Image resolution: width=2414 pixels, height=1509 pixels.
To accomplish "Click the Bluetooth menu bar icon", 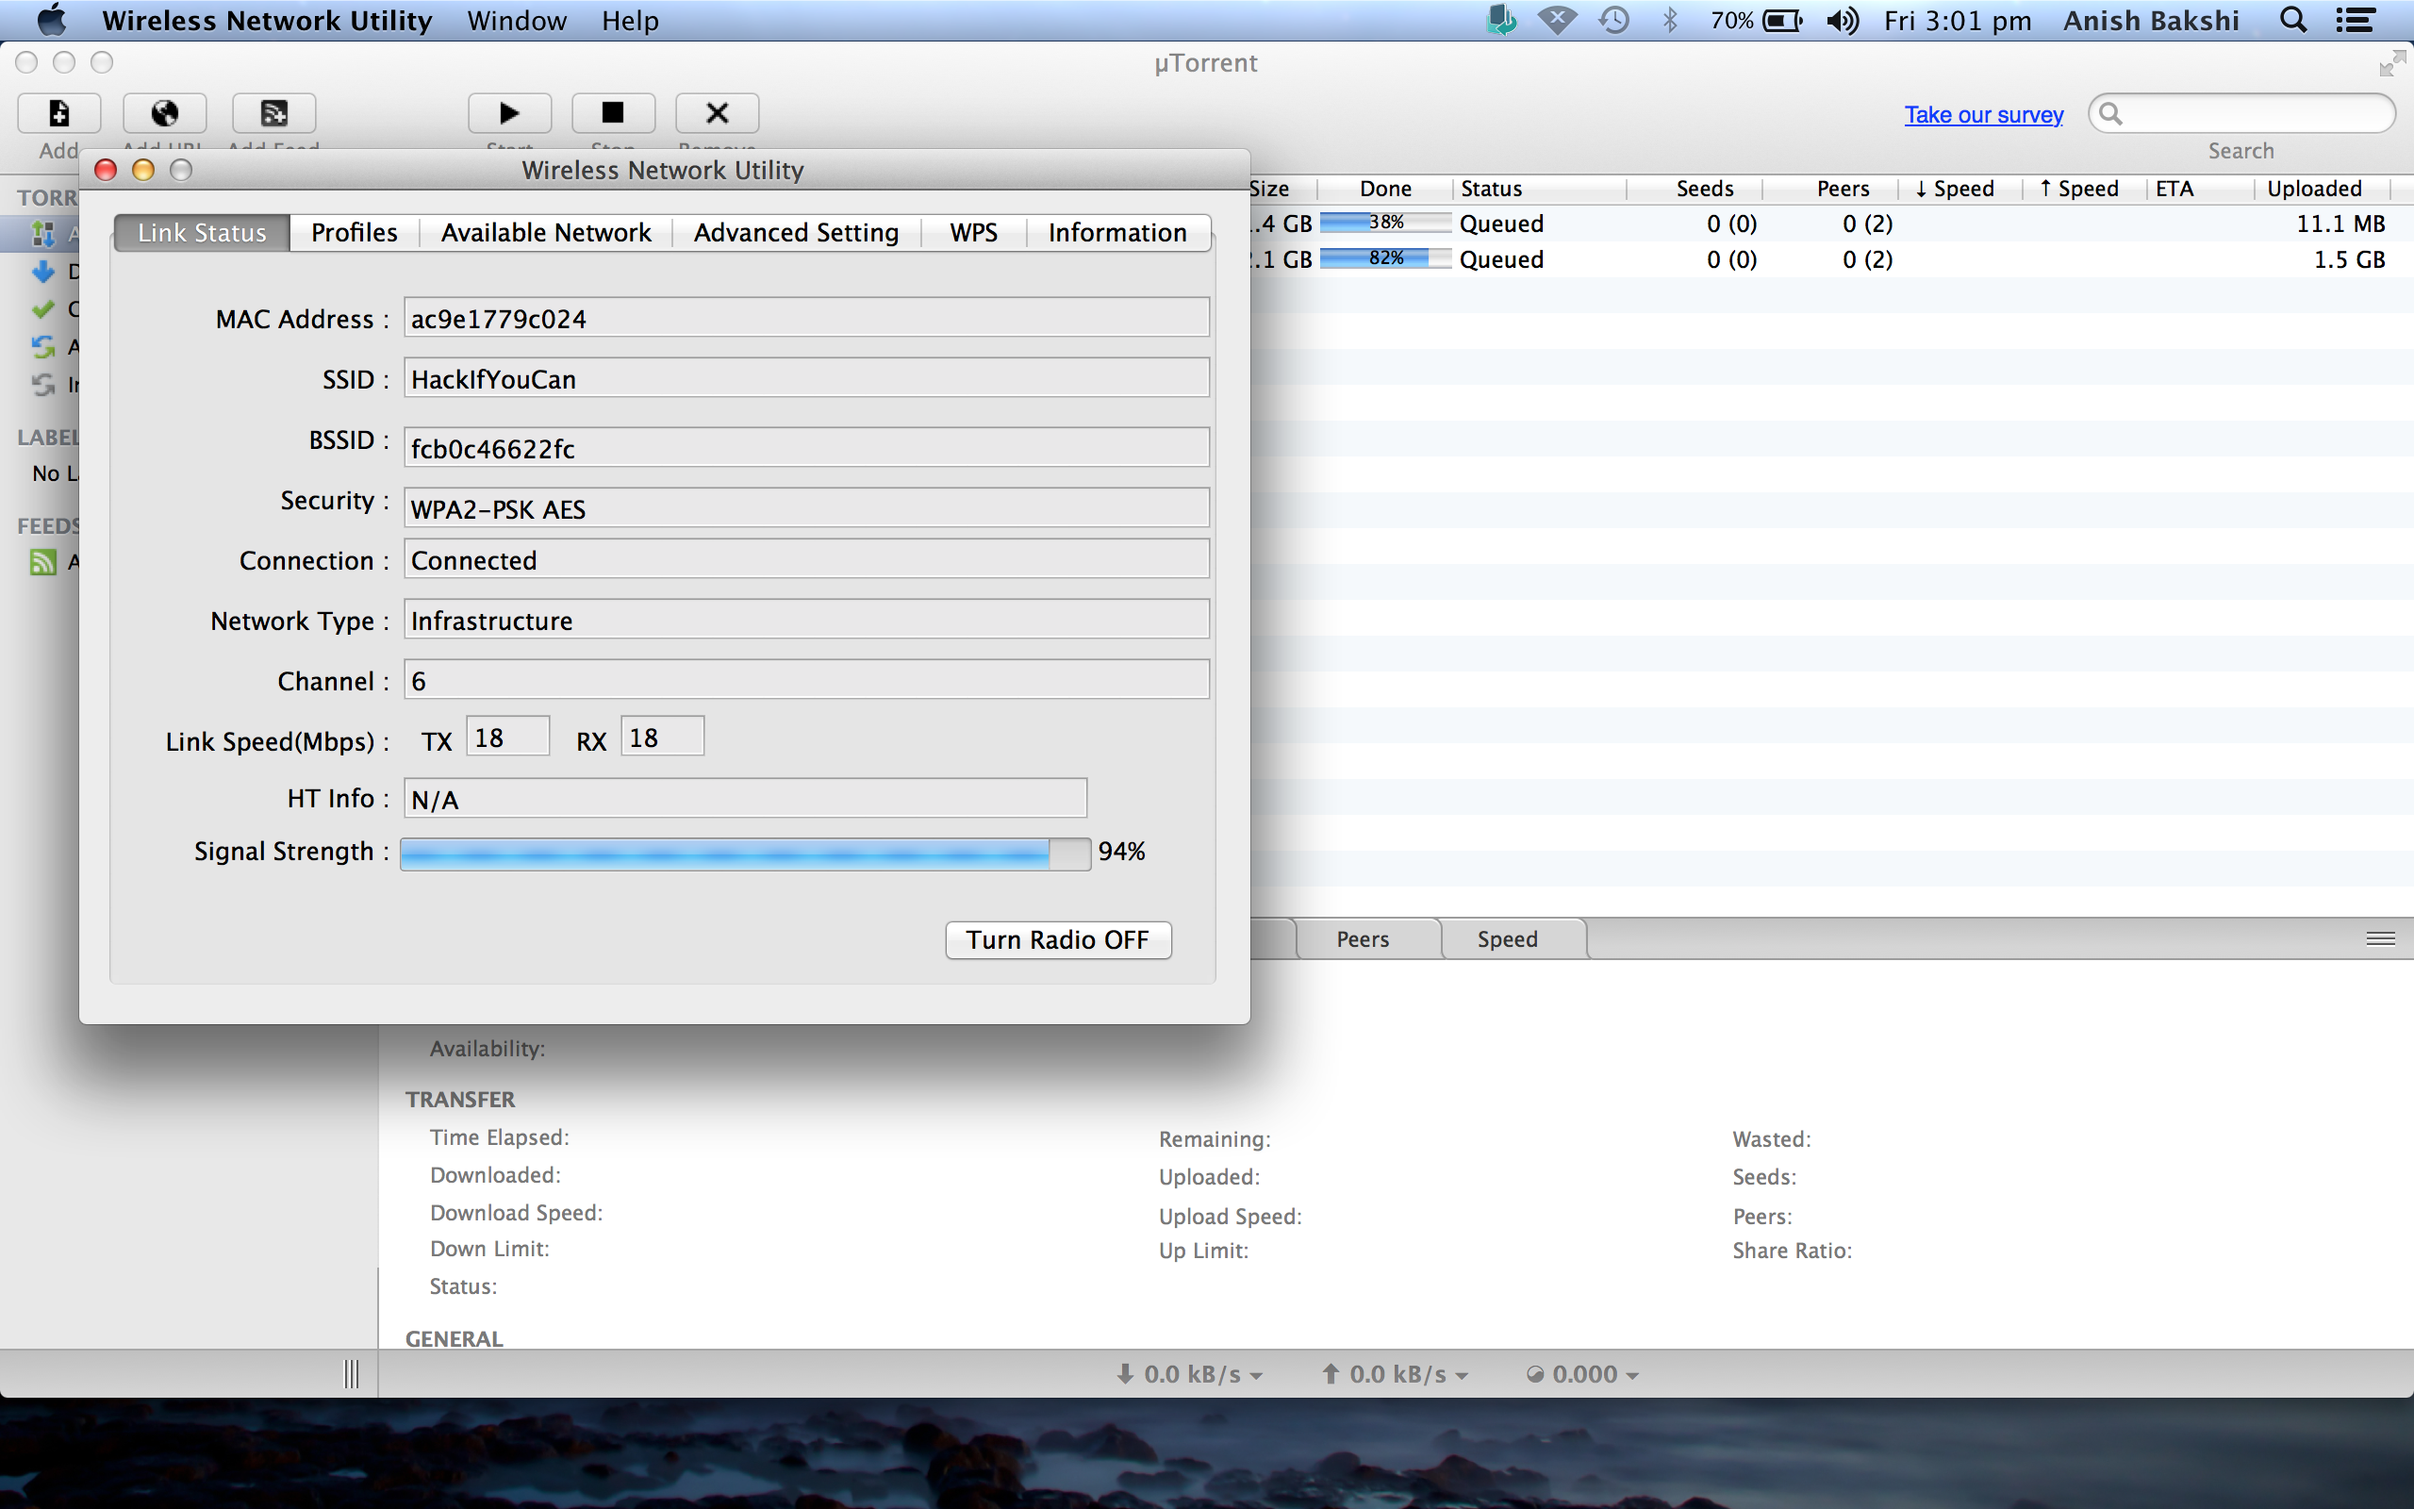I will (1670, 20).
